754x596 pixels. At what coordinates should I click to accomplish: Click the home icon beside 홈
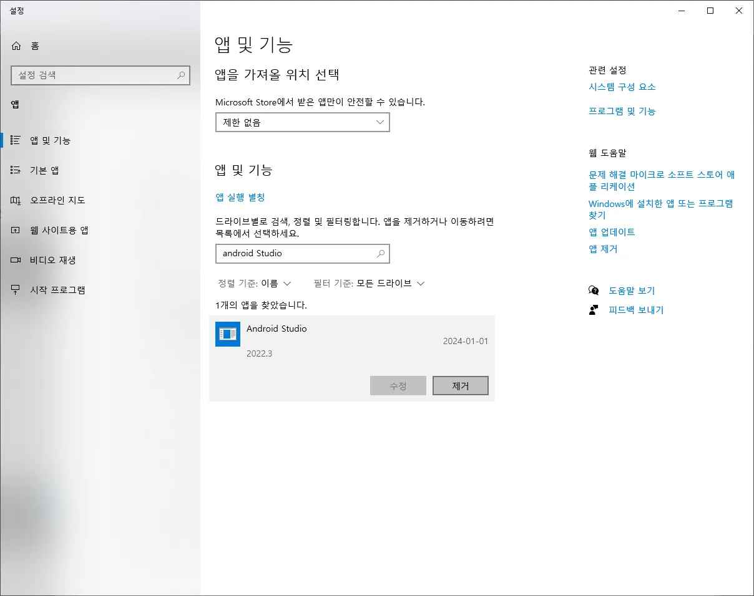(x=16, y=46)
